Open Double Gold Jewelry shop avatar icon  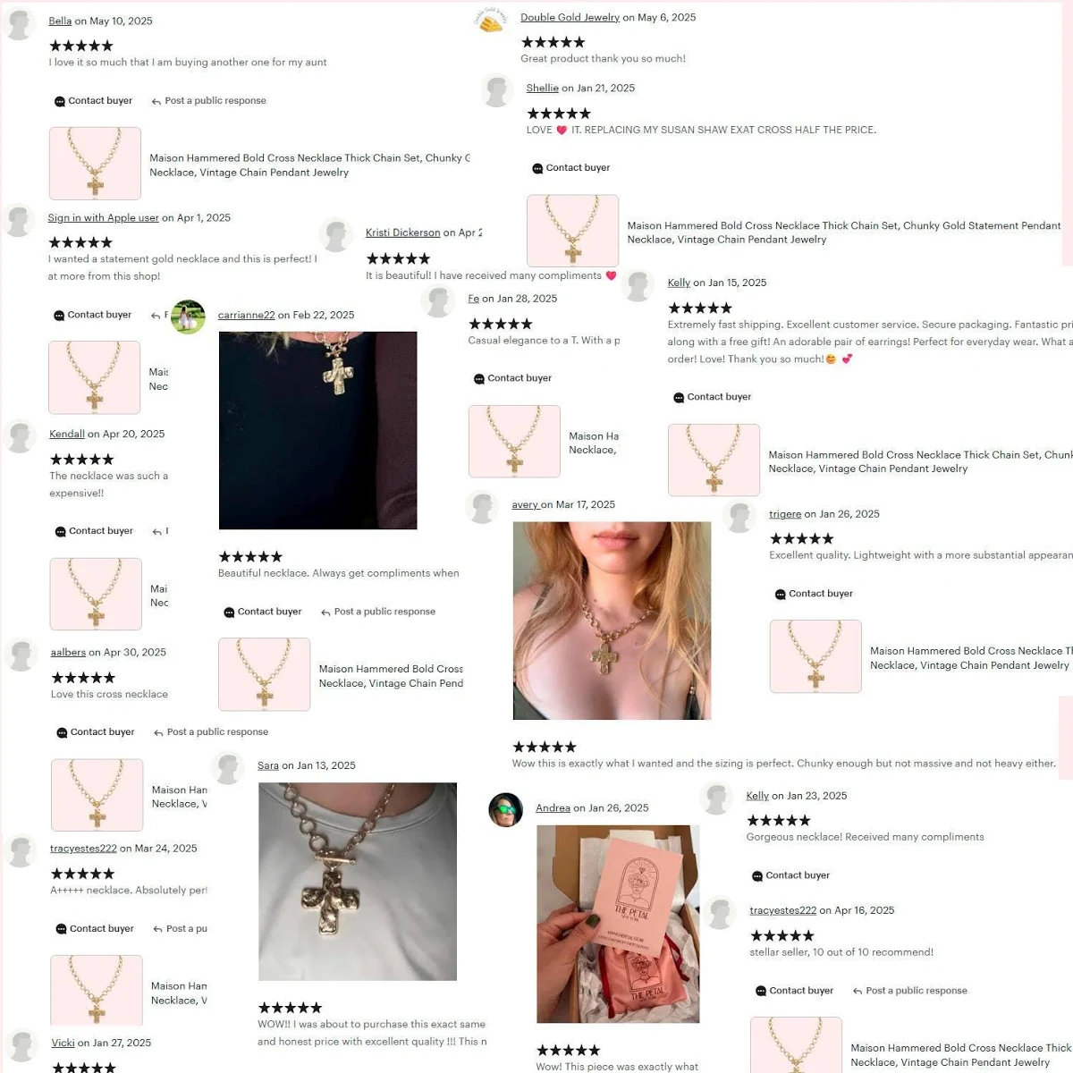[x=490, y=21]
